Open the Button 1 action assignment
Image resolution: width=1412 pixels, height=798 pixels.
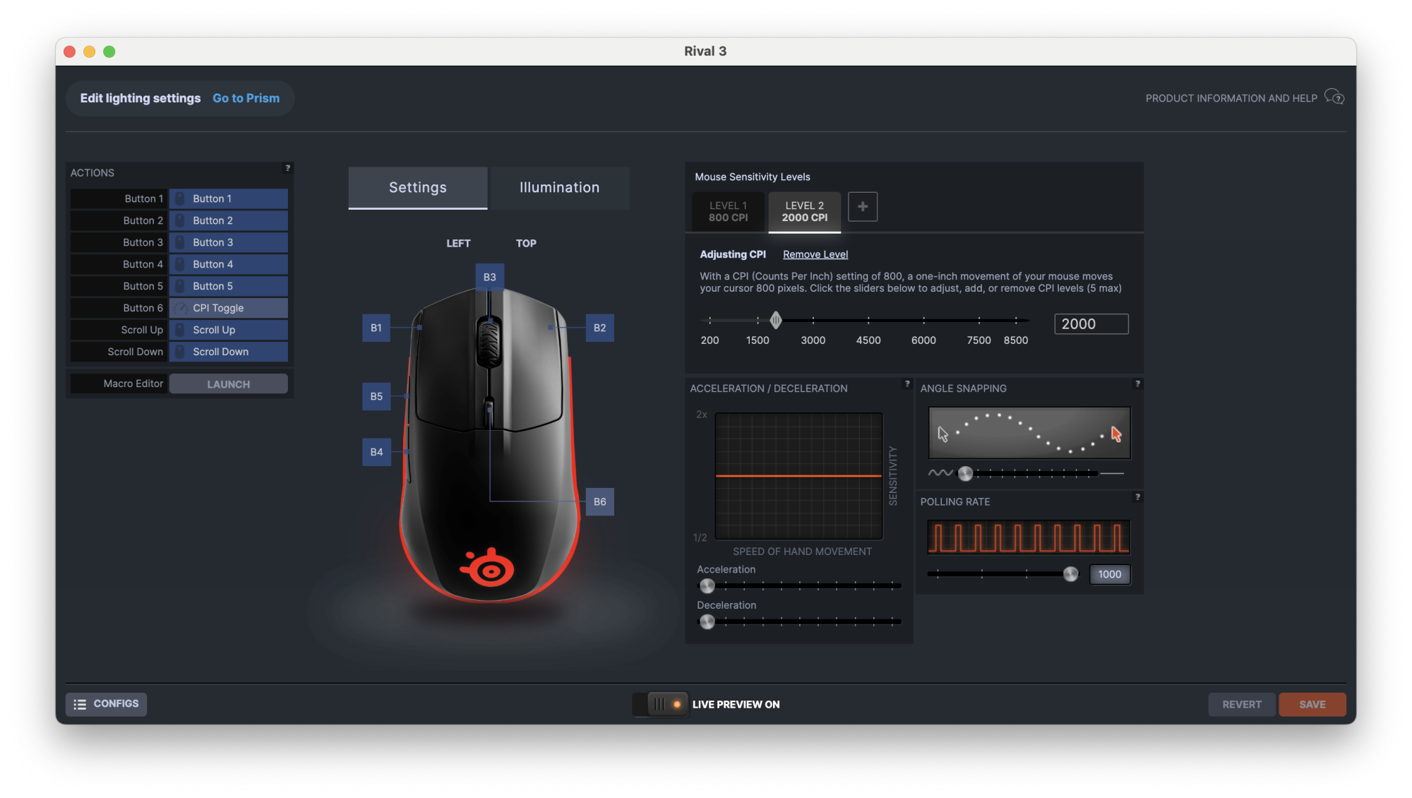(228, 199)
